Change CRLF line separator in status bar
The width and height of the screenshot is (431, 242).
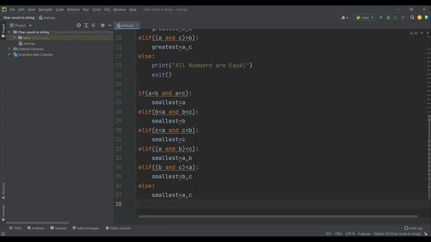click(x=339, y=234)
